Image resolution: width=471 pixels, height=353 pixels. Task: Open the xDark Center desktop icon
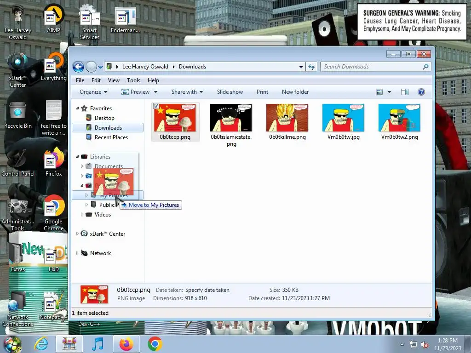click(18, 70)
